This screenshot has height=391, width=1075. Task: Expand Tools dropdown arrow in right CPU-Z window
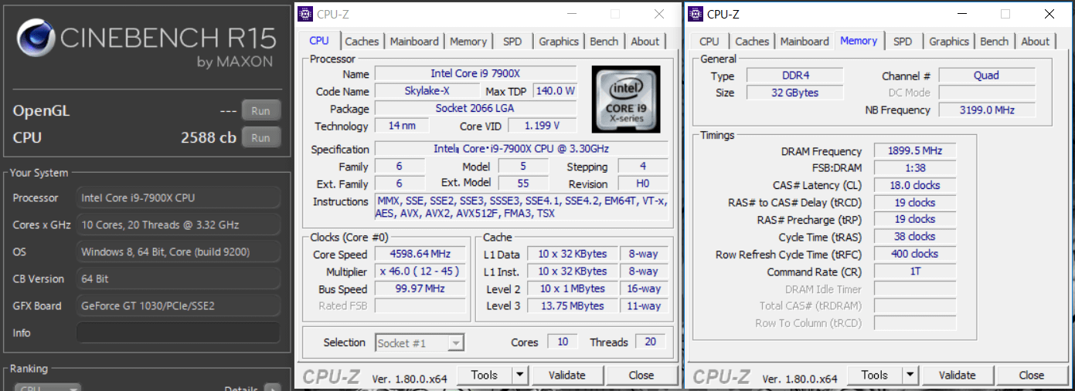[x=910, y=376]
